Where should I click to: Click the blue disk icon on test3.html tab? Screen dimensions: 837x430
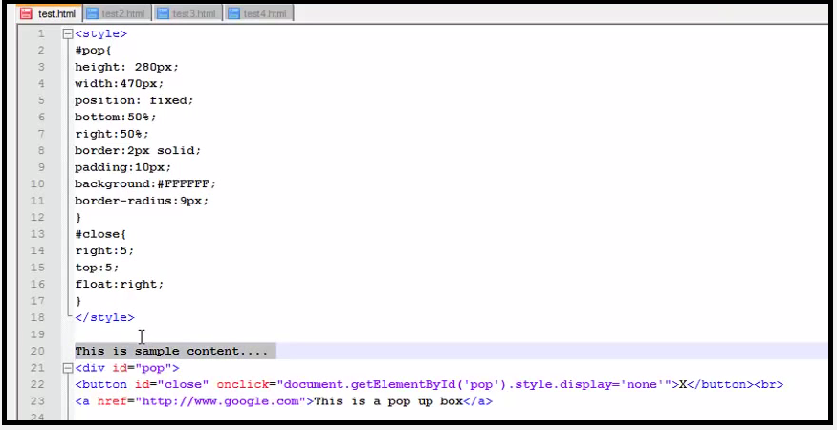pos(163,13)
